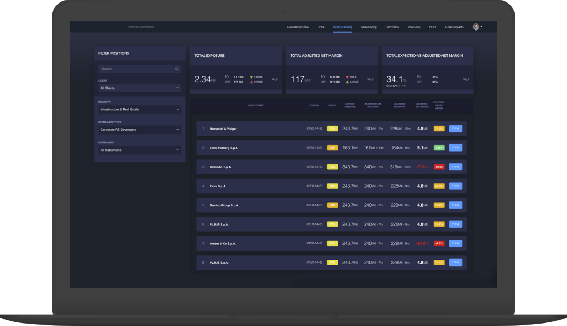Expand the Industry dropdown Infrastructure & Real Estate

click(x=140, y=109)
